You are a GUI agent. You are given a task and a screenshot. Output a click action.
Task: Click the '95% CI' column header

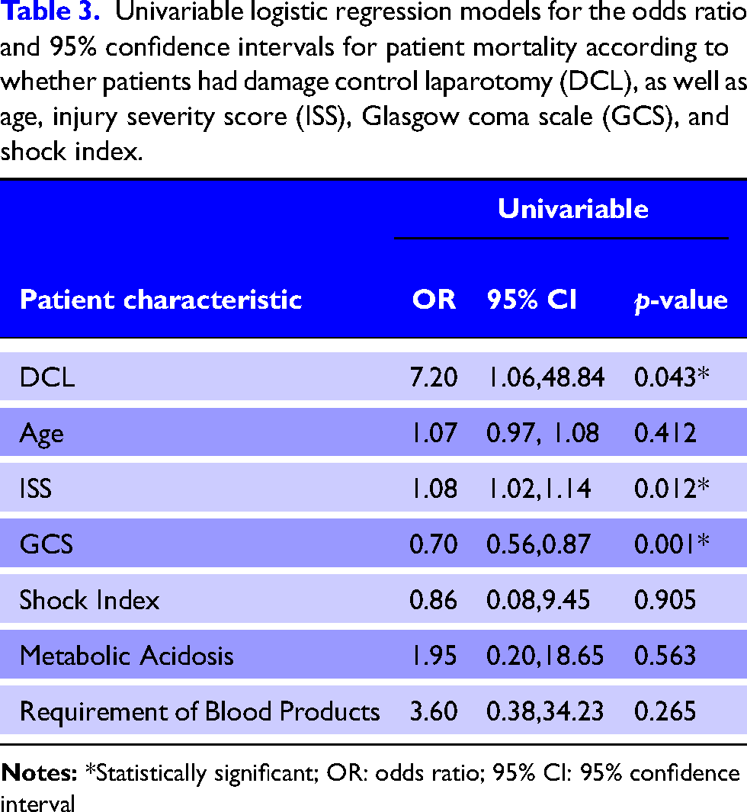point(531,300)
